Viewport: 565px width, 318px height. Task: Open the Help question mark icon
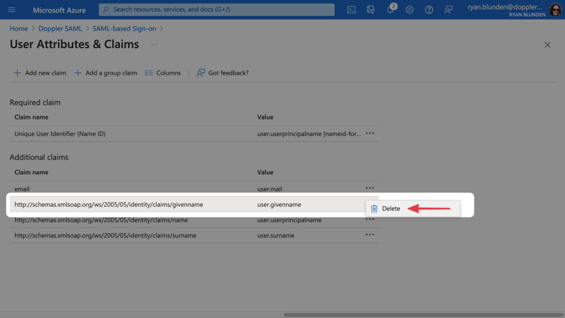click(x=429, y=10)
